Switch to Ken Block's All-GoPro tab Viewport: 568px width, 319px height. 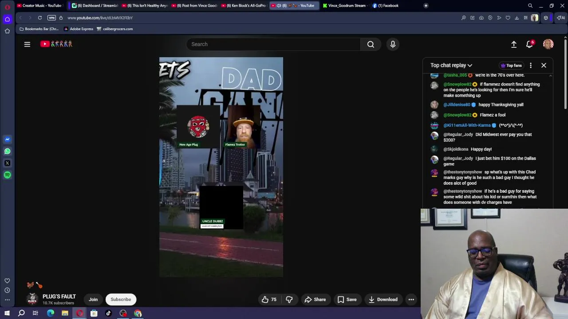point(244,6)
